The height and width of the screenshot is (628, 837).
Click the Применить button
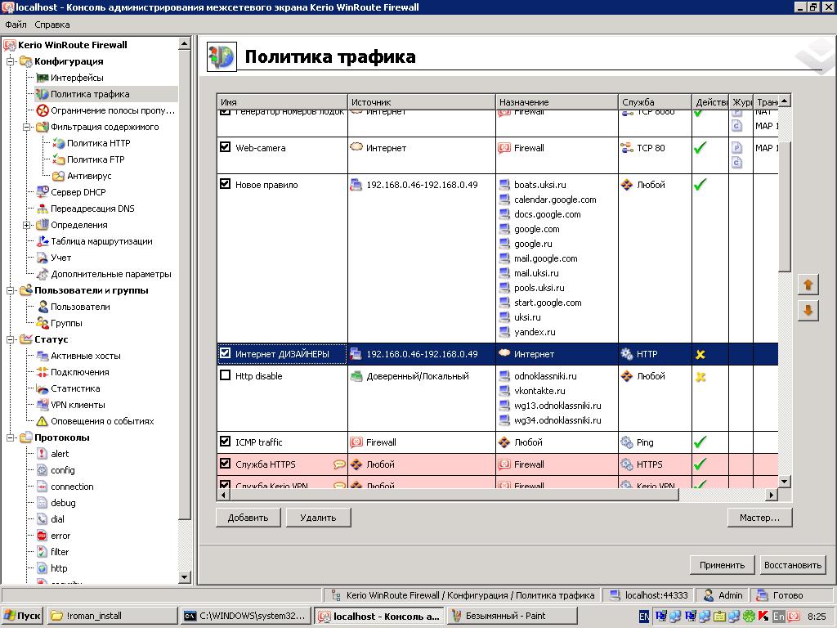coord(722,565)
